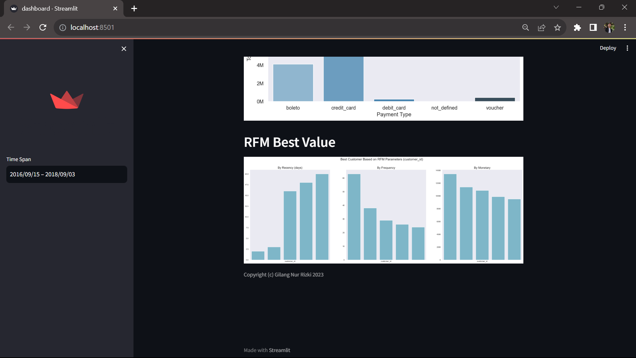This screenshot has width=636, height=358.
Task: Share this page using the share icon
Action: 542,28
